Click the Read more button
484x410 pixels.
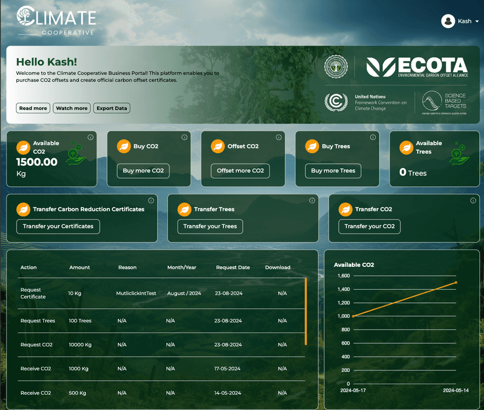point(33,108)
